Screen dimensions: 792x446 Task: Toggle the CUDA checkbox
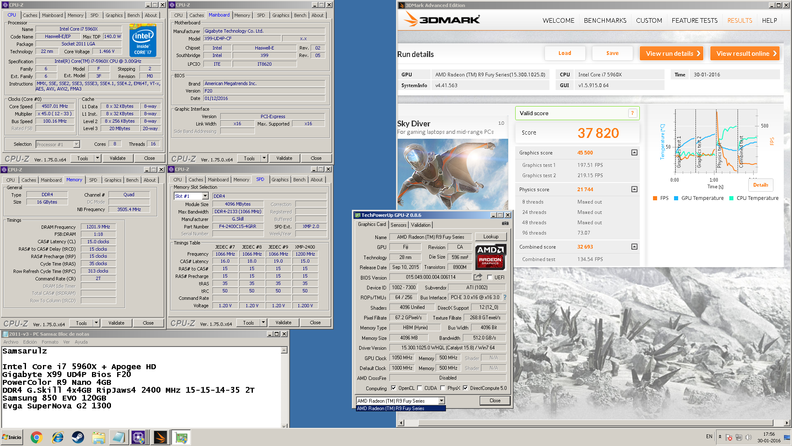pyautogui.click(x=420, y=388)
